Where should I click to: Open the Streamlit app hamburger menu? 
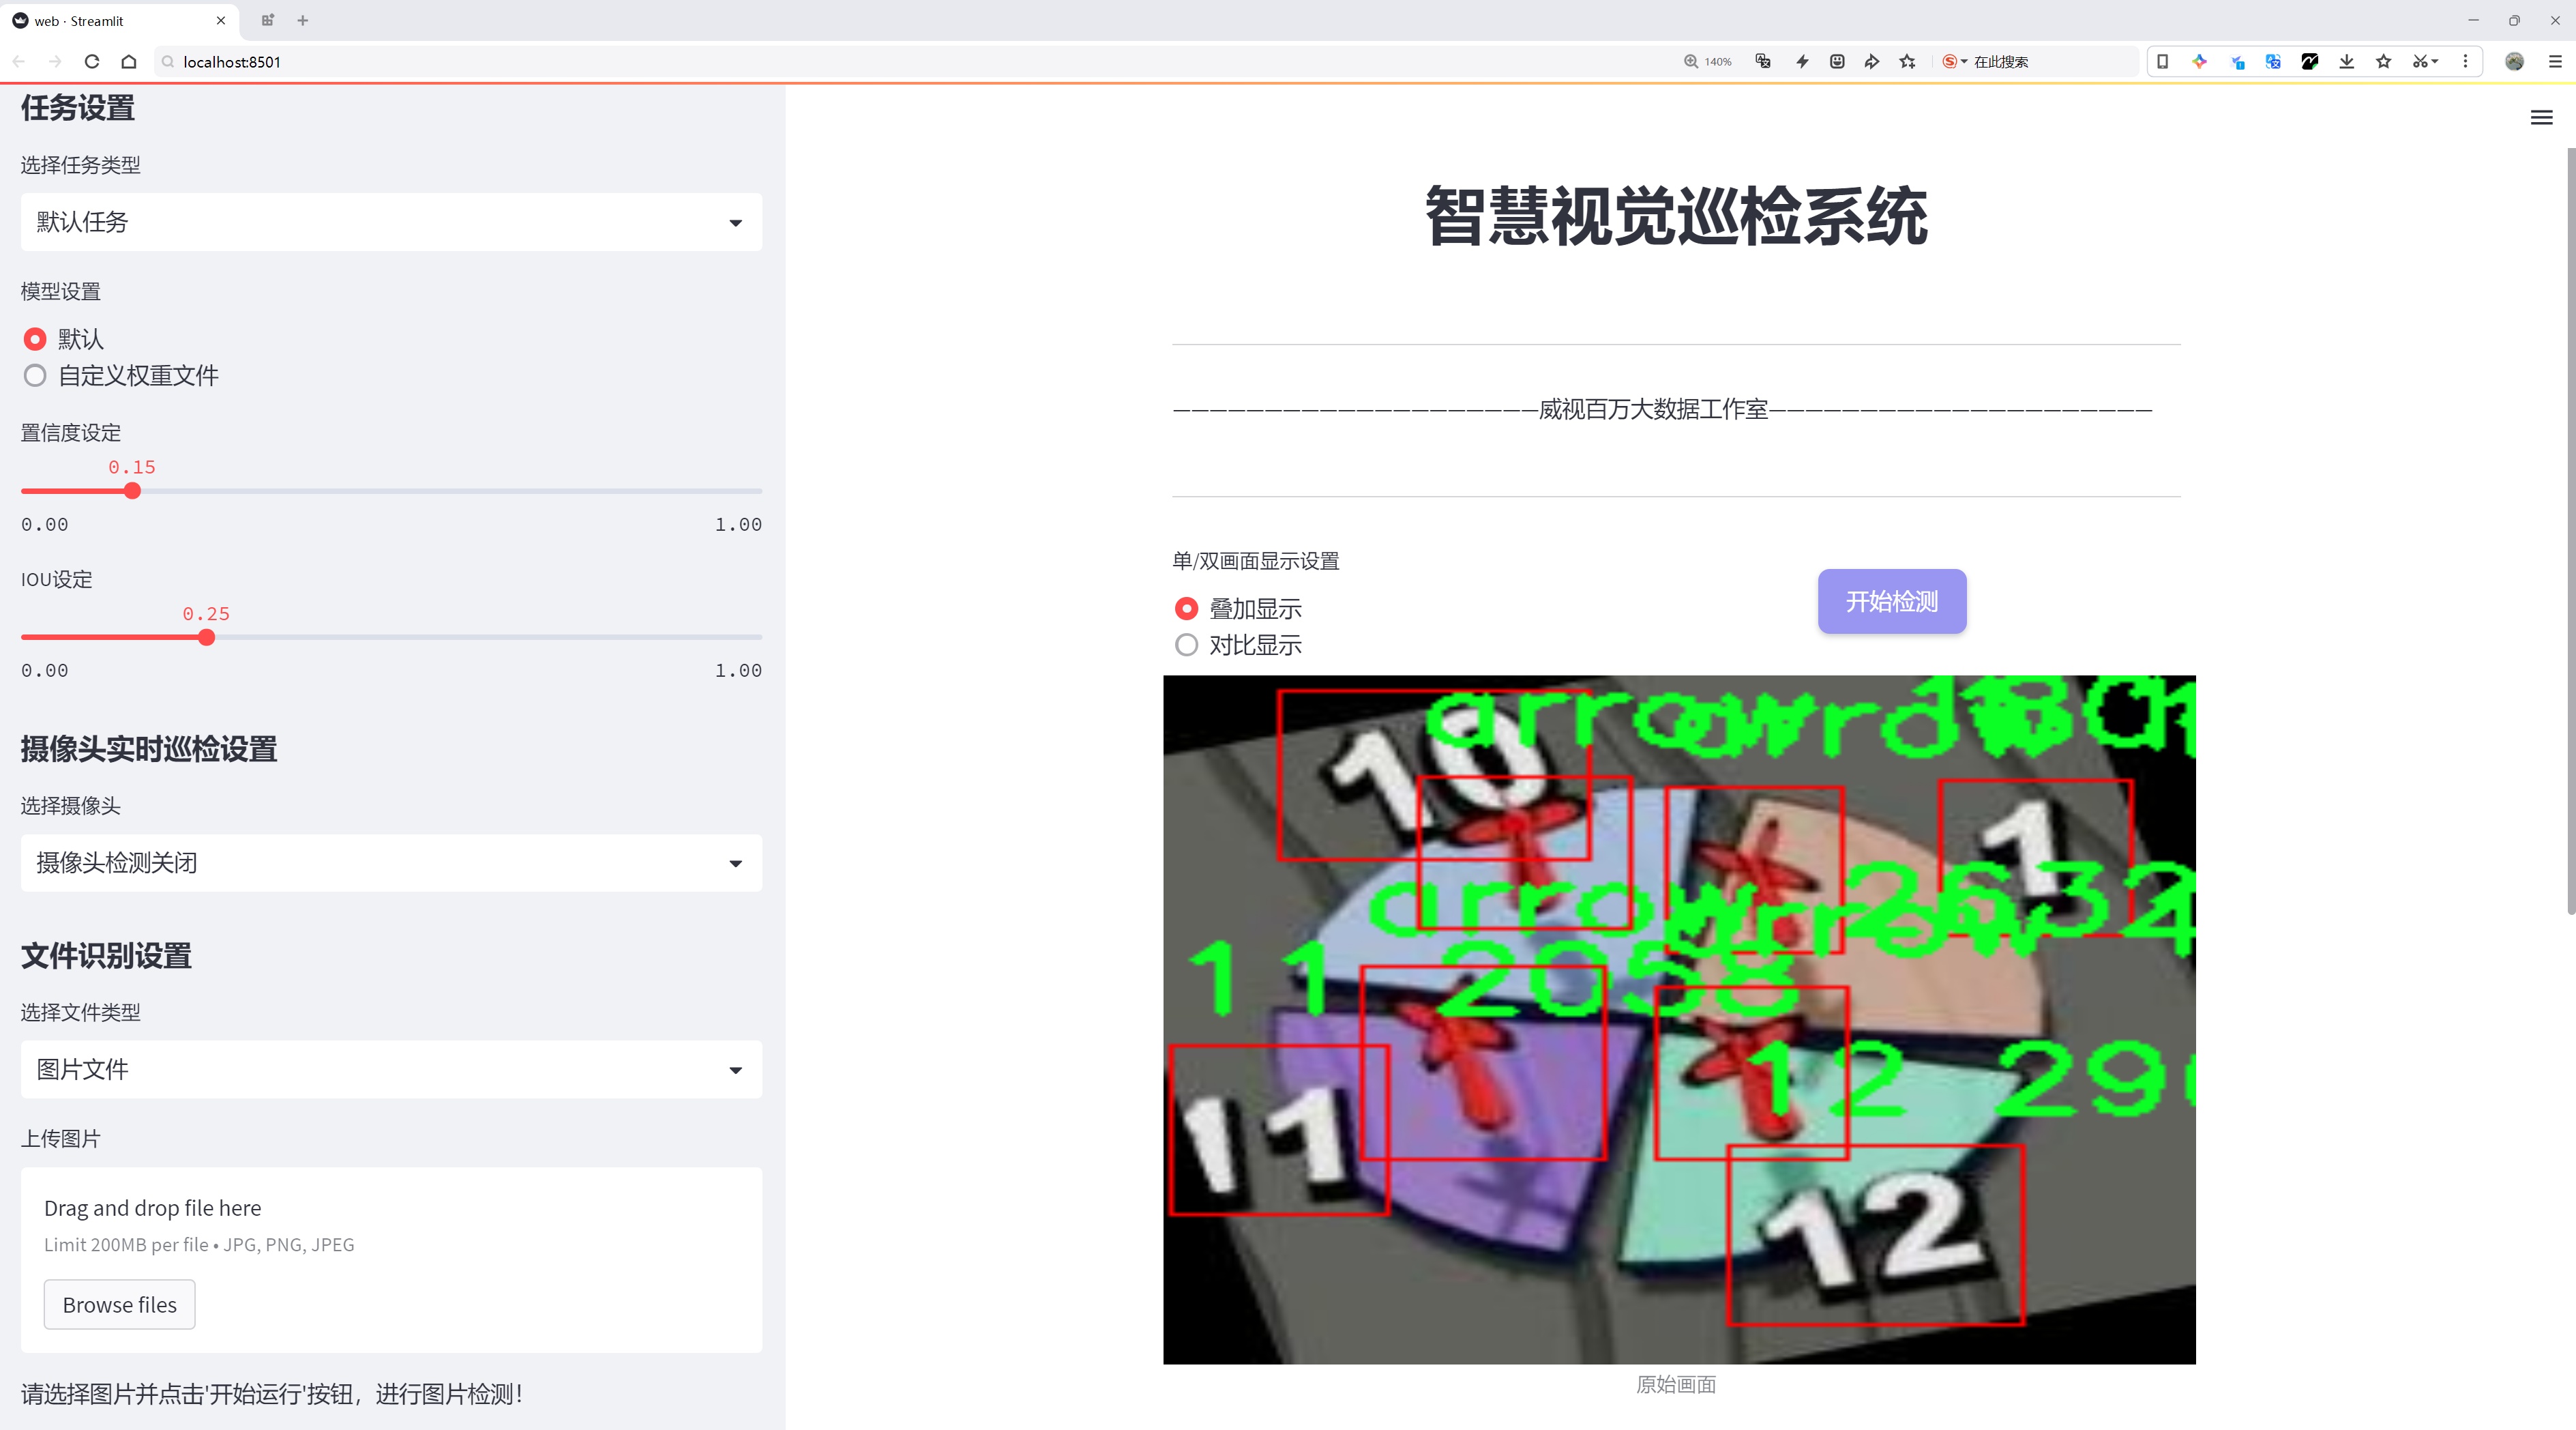pyautogui.click(x=2541, y=118)
